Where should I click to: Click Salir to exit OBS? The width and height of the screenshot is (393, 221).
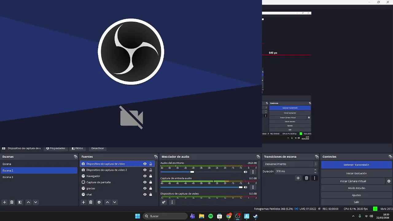pos(356,202)
